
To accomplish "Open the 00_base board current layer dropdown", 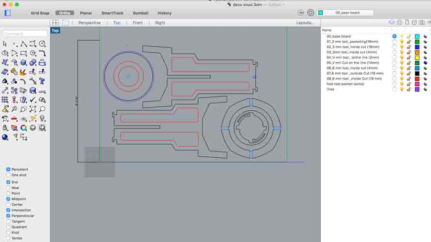I will [347, 13].
